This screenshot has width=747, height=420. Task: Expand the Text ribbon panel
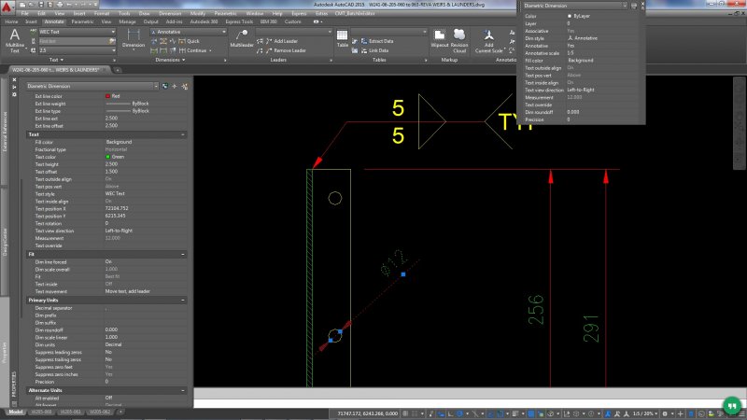56,60
